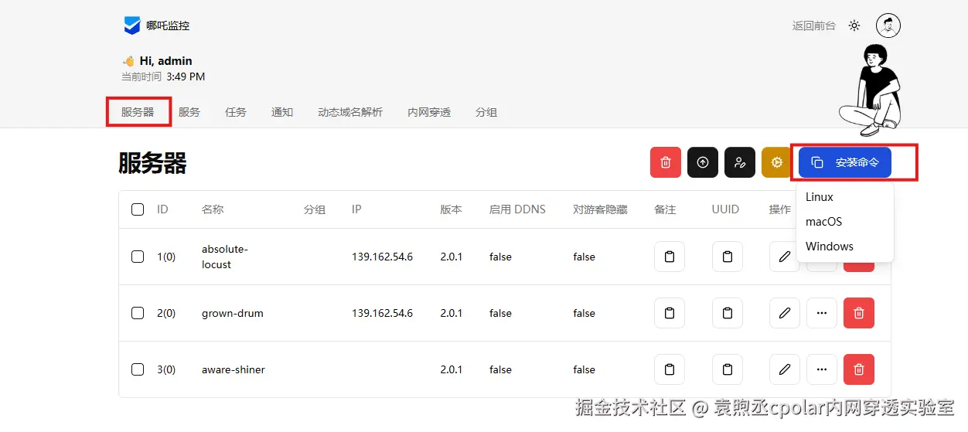Copy the UUID of grown-drum server

(728, 313)
